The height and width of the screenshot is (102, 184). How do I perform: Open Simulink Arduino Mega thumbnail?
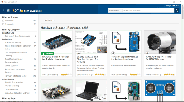[126, 42]
